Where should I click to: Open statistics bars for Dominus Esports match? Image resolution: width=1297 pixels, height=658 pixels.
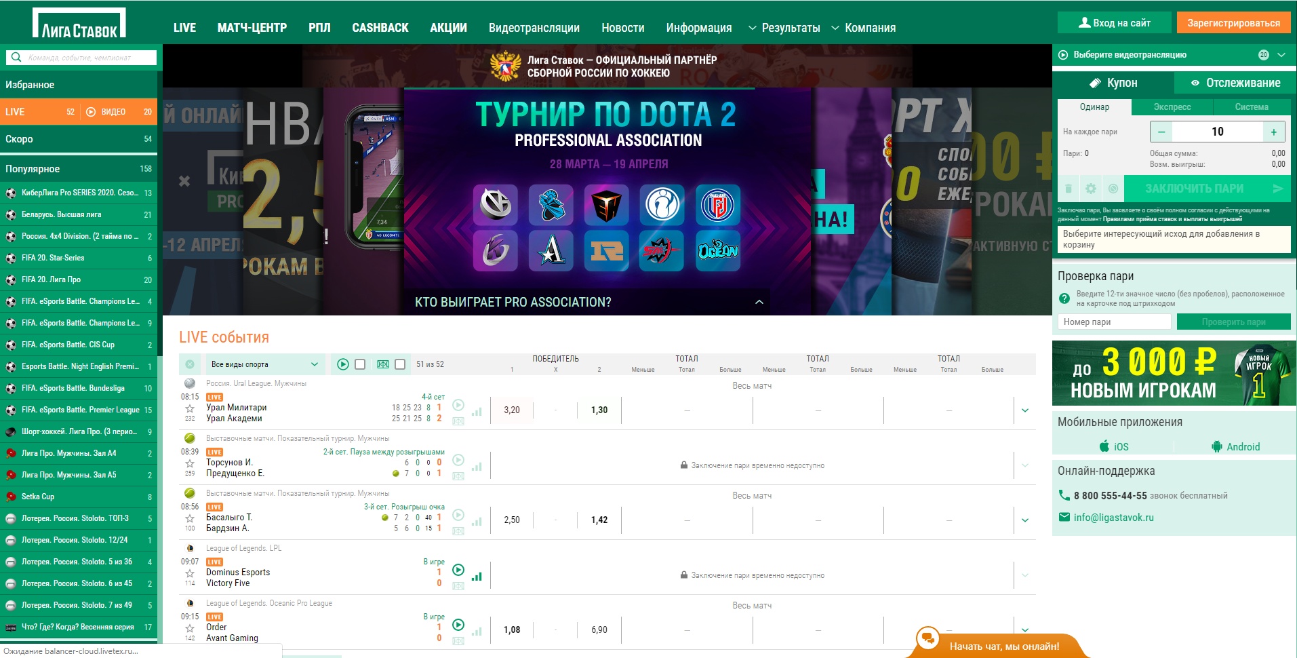(477, 576)
